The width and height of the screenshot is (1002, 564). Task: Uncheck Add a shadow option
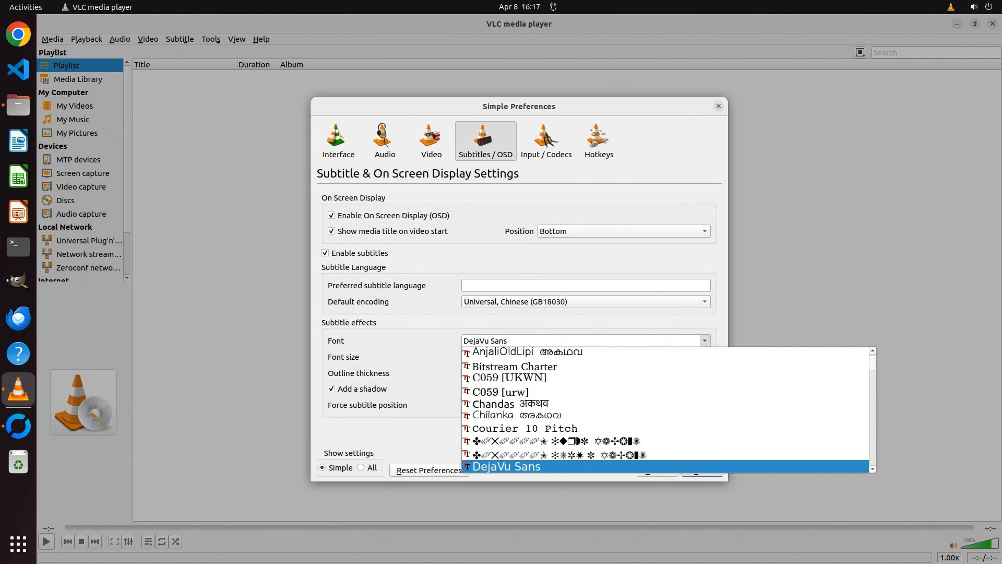point(331,389)
